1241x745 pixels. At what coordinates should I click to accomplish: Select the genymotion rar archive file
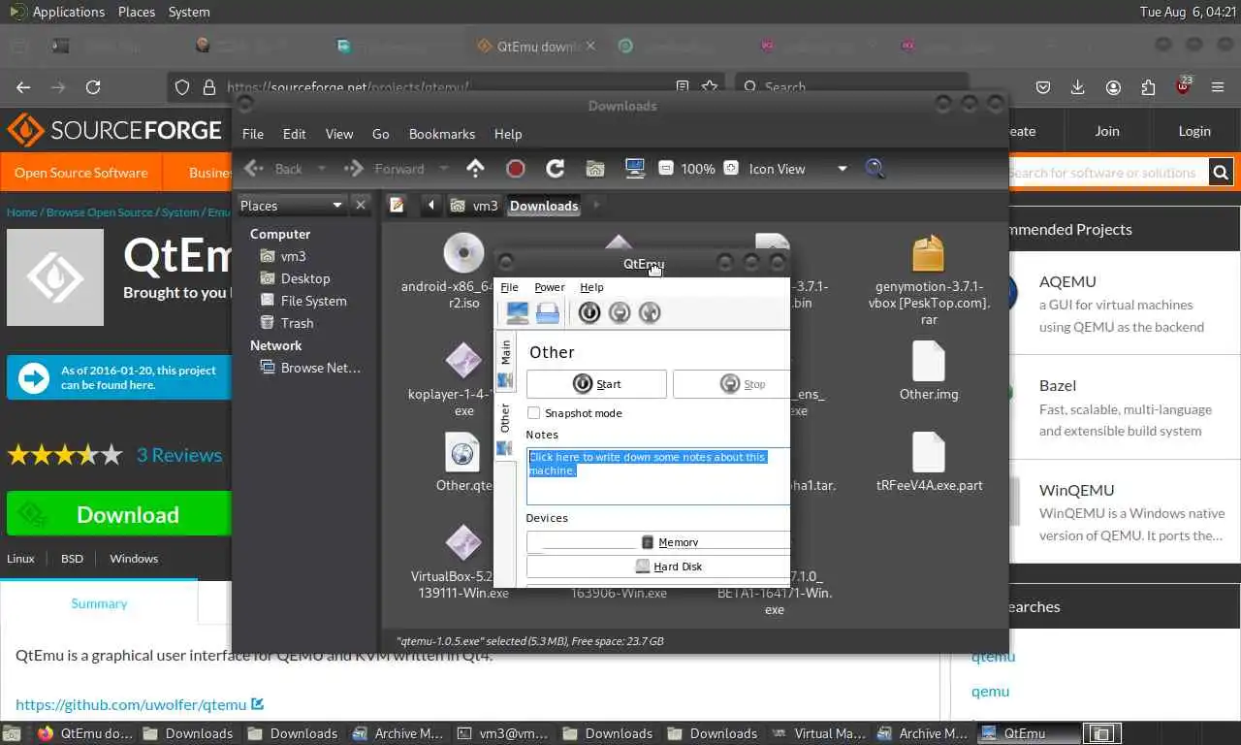tap(929, 278)
